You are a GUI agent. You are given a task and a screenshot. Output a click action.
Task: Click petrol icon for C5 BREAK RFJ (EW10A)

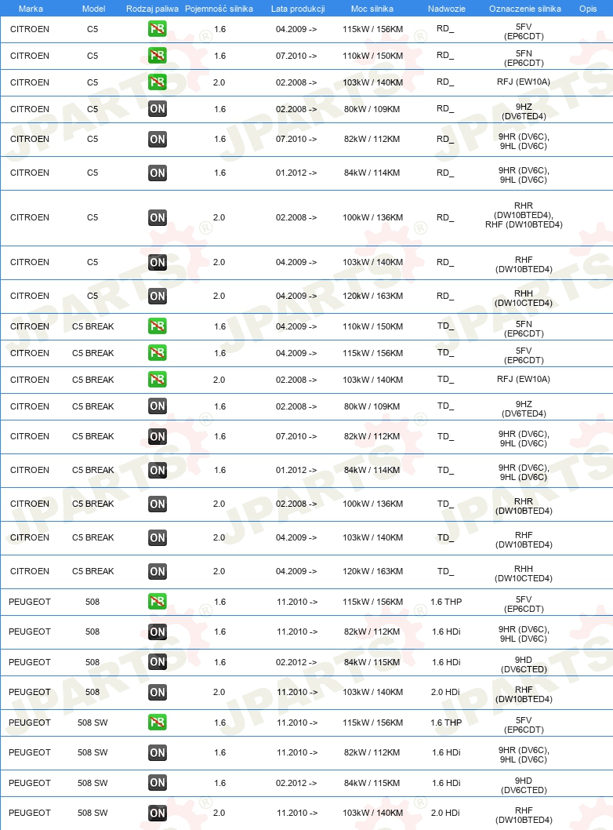pos(157,380)
